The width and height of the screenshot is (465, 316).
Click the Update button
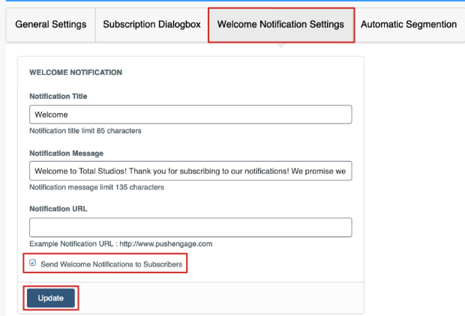coord(51,298)
